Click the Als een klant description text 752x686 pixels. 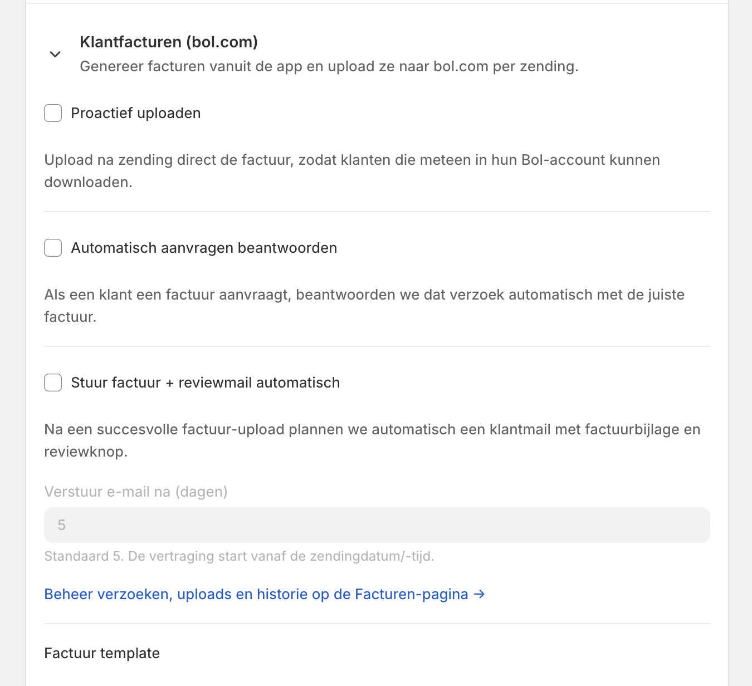[x=364, y=295]
